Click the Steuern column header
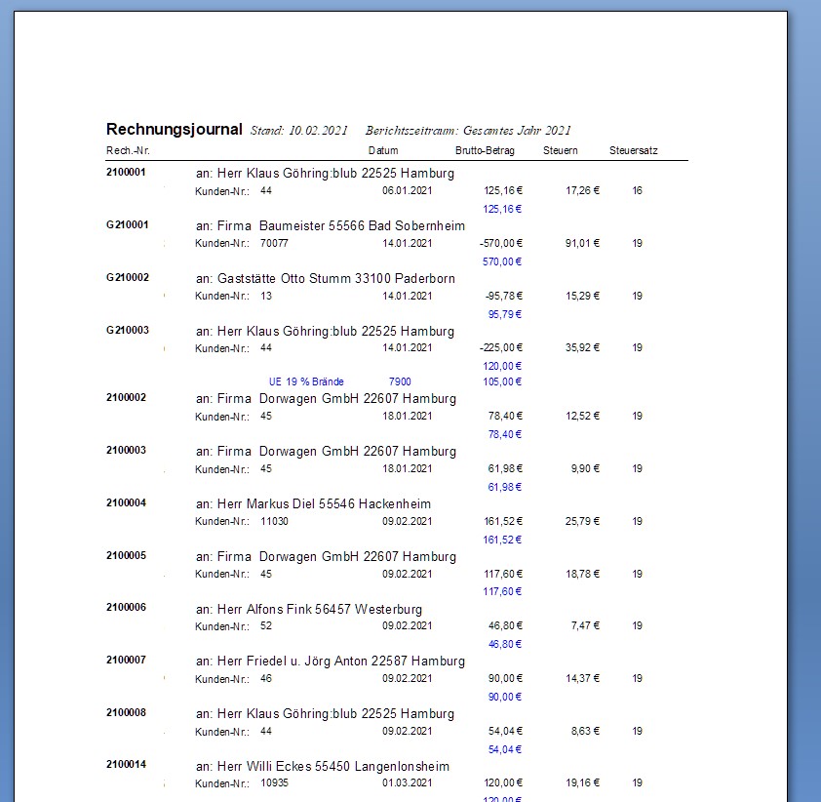Viewport: 821px width, 802px height. pos(561,151)
